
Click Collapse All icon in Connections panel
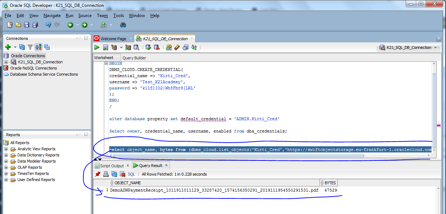click(x=47, y=47)
